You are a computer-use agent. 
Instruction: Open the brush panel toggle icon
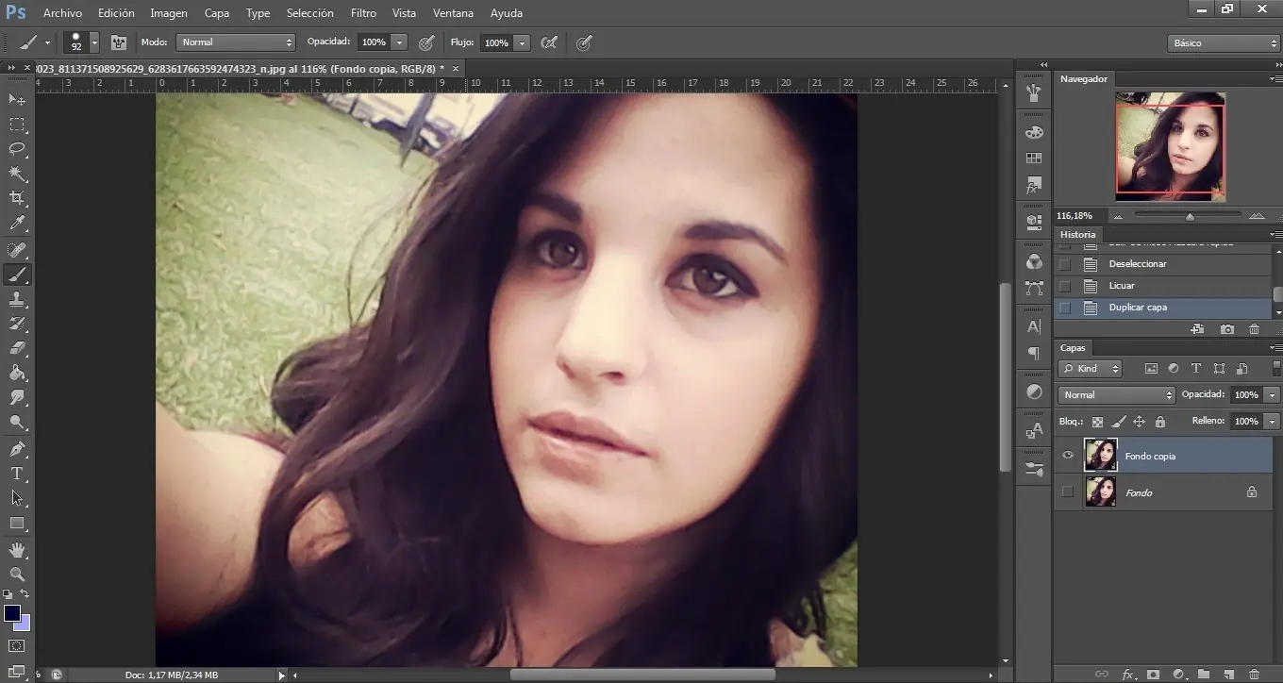coord(119,42)
